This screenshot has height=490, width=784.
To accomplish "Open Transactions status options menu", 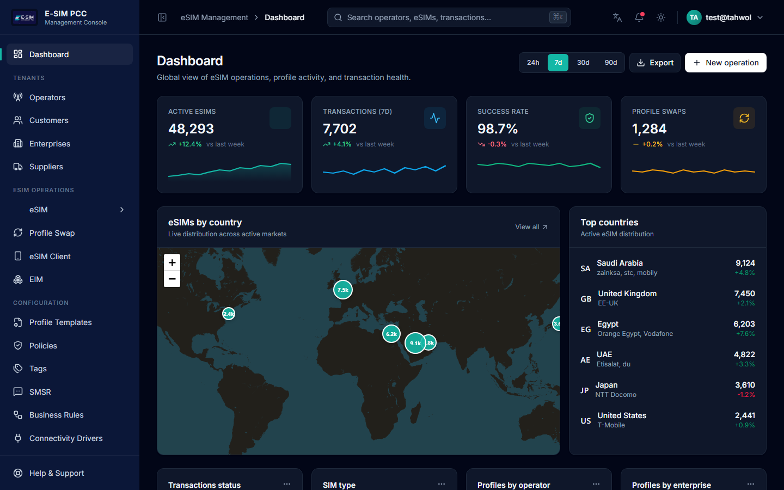I will [x=287, y=484].
